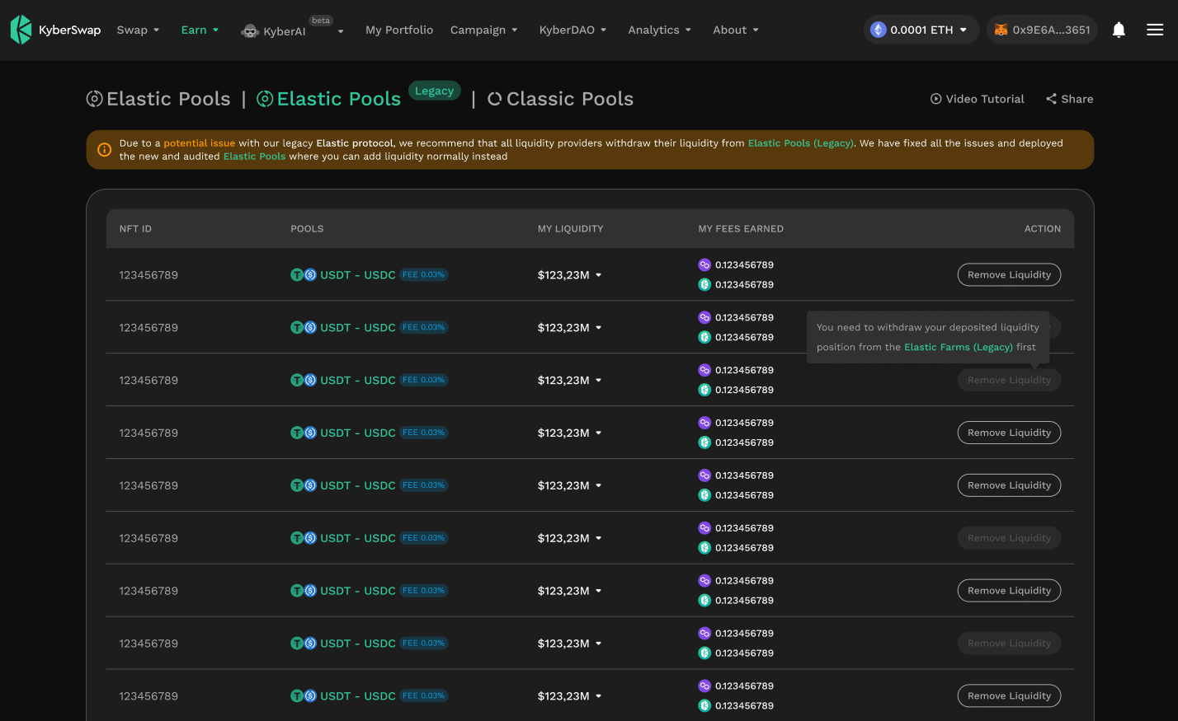This screenshot has width=1178, height=721.
Task: Click the KyberSwap logo
Action: (55, 30)
